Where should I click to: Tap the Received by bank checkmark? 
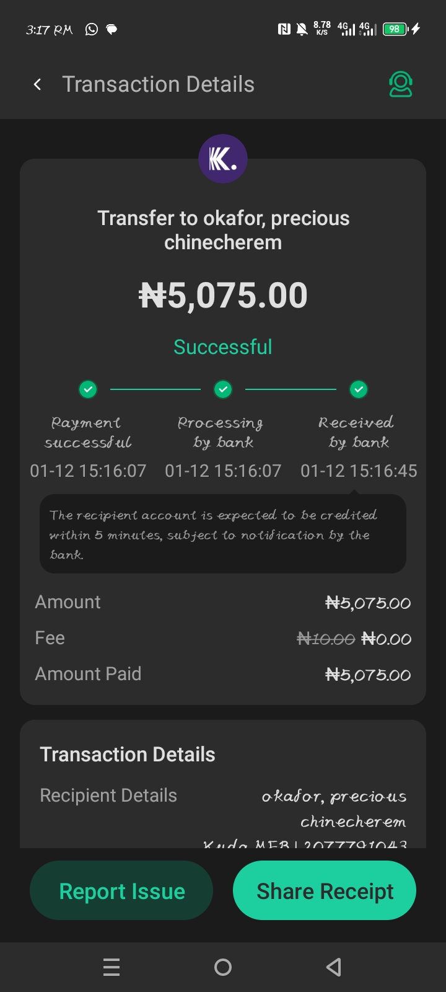pyautogui.click(x=359, y=389)
